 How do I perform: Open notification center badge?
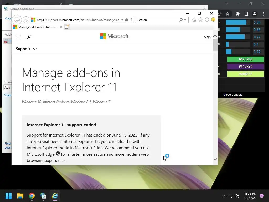click(x=262, y=196)
